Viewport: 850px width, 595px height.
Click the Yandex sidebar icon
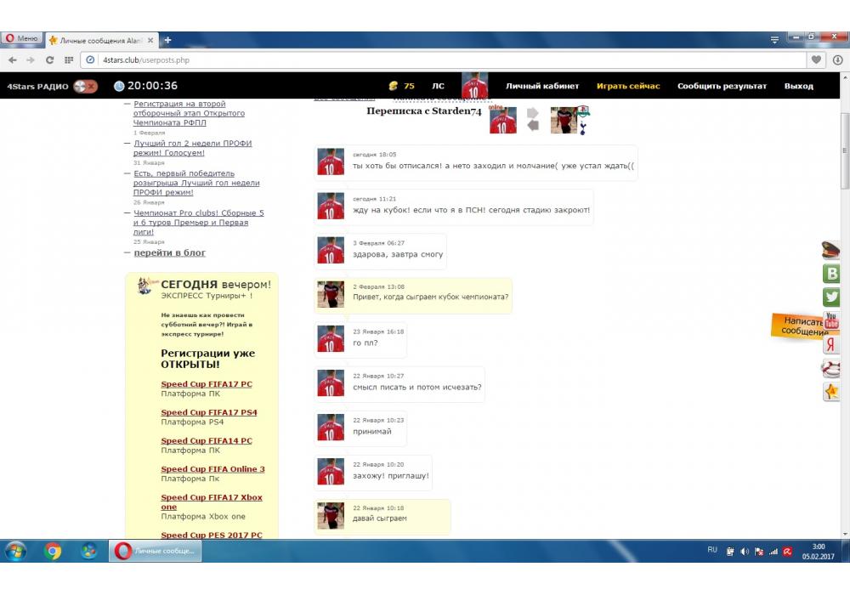[x=831, y=344]
